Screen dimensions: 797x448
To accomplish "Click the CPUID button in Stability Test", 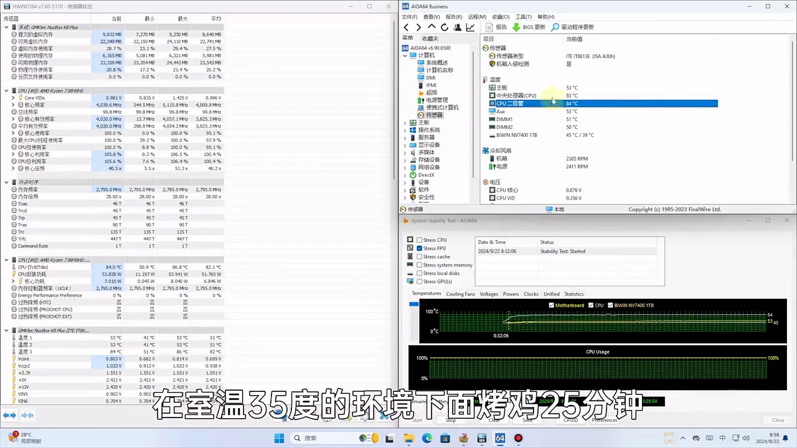I will pyautogui.click(x=570, y=420).
